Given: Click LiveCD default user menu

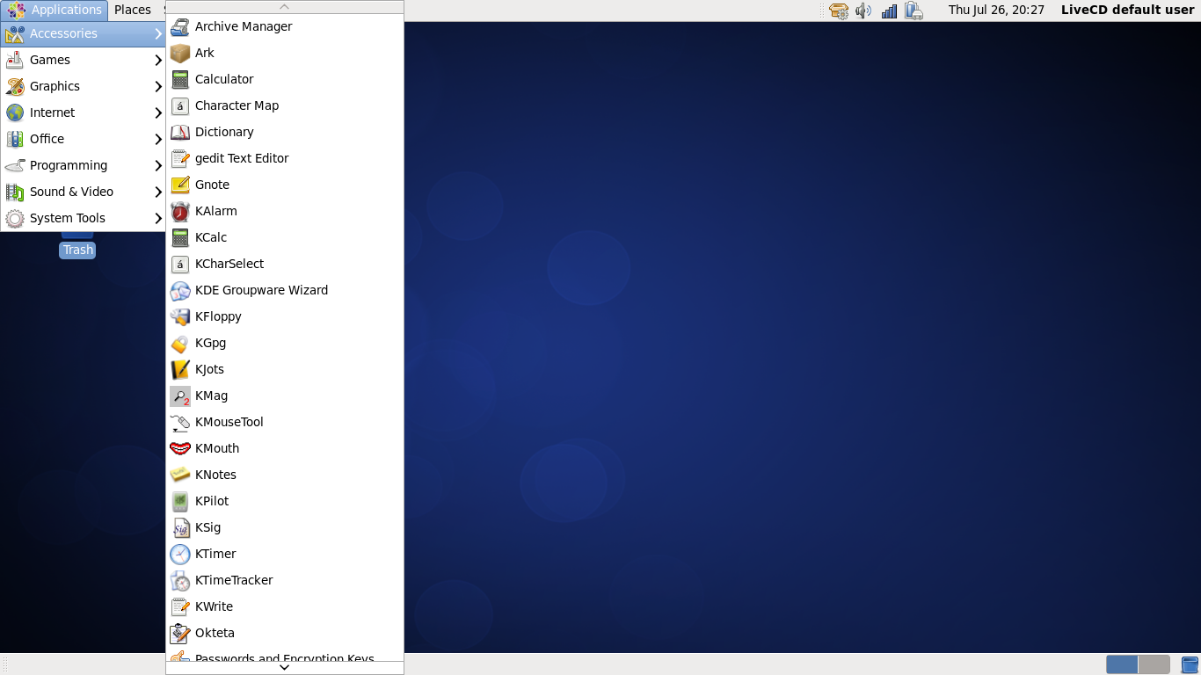Looking at the screenshot, I should (1128, 11).
